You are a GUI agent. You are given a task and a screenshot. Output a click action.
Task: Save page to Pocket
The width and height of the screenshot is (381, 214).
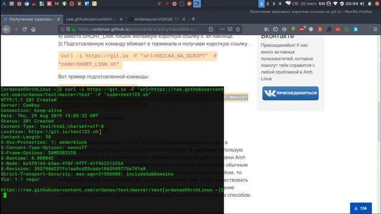(230, 29)
